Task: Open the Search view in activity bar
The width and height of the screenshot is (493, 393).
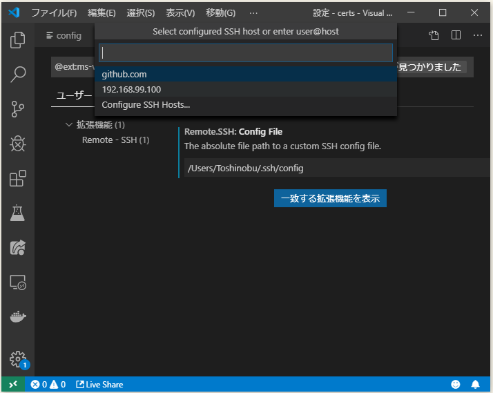Action: (18, 75)
